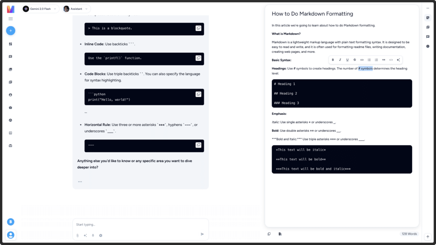Click the document export icon below the editor
Screen dimensions: 436x245
[x=280, y=234]
